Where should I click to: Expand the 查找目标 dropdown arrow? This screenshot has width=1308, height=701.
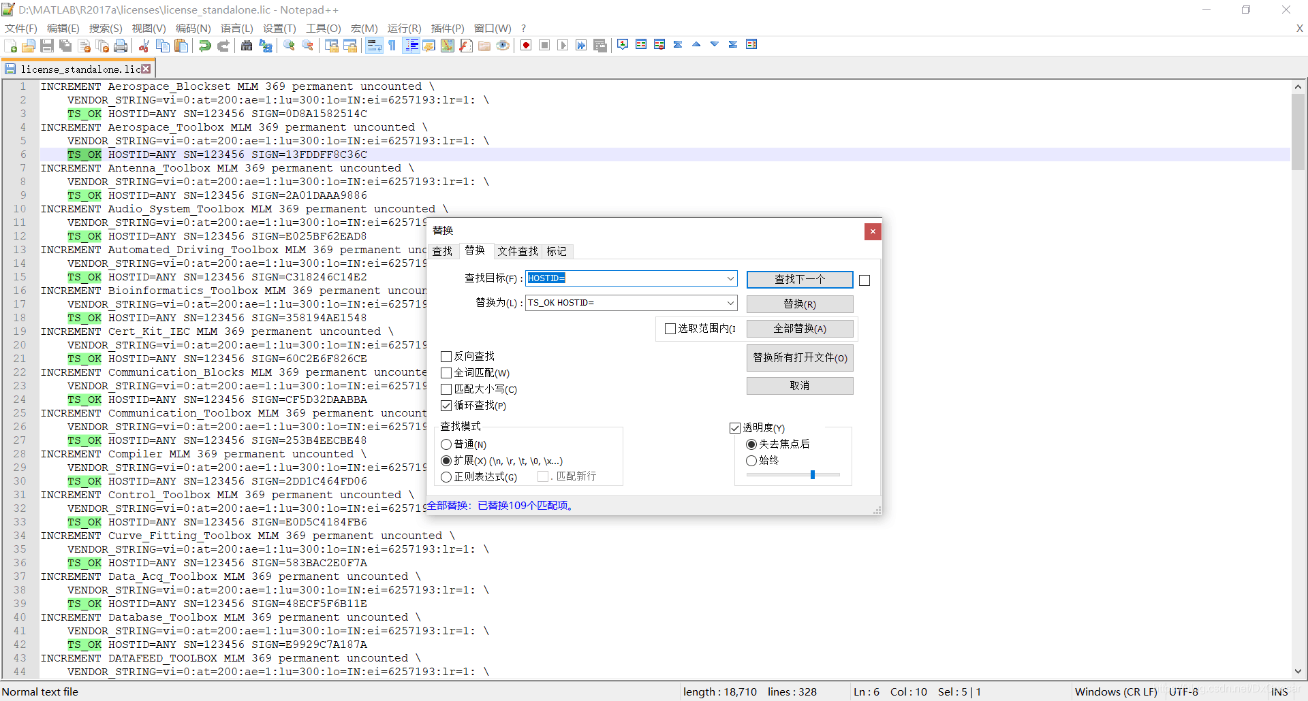click(x=730, y=278)
